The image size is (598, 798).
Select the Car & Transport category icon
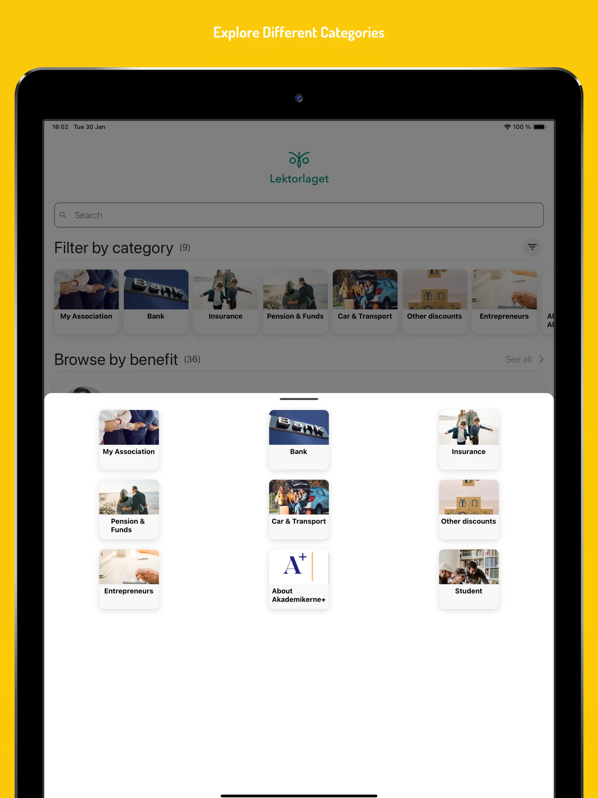298,503
